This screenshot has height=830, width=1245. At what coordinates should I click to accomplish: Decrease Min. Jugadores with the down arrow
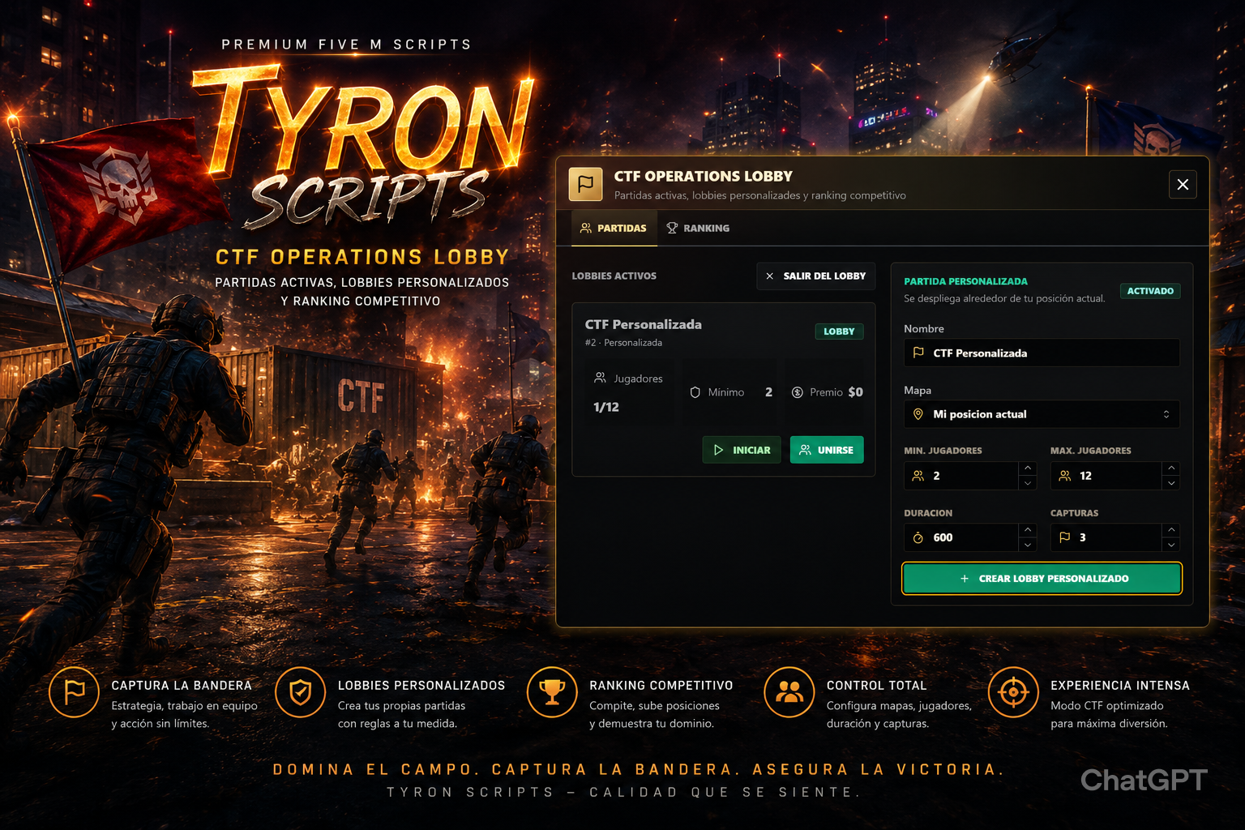pyautogui.click(x=1028, y=483)
